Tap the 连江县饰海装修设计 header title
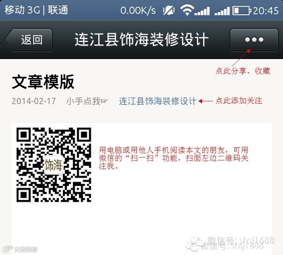This screenshot has height=255, width=283. tap(141, 40)
